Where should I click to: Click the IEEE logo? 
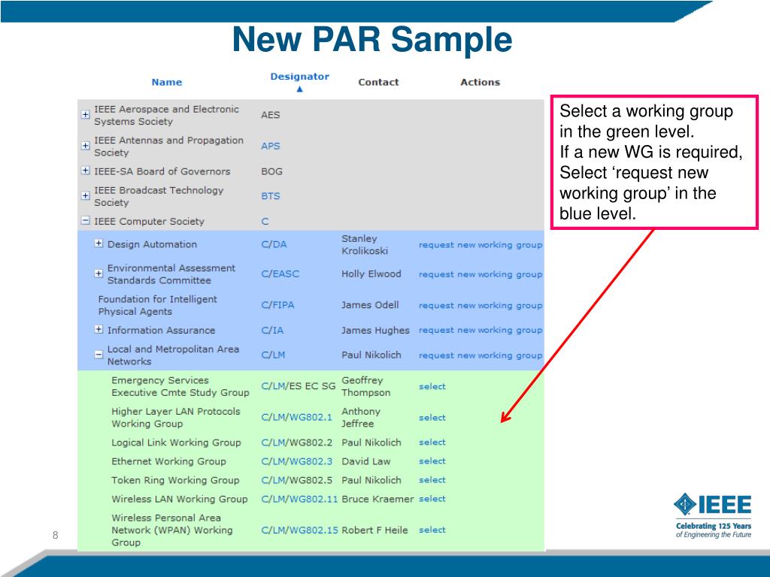[x=713, y=515]
